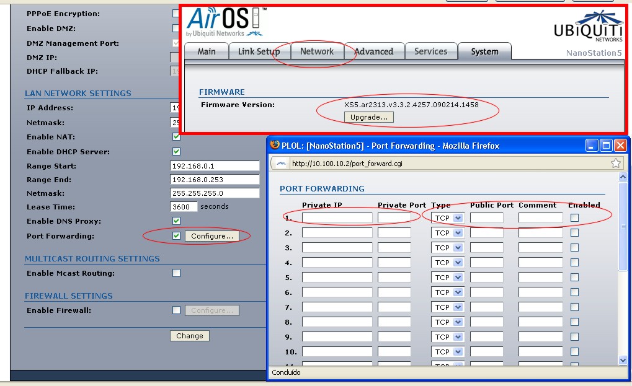Open the Type dropdown for rule 6
The width and height of the screenshot is (632, 386).
pos(447,292)
